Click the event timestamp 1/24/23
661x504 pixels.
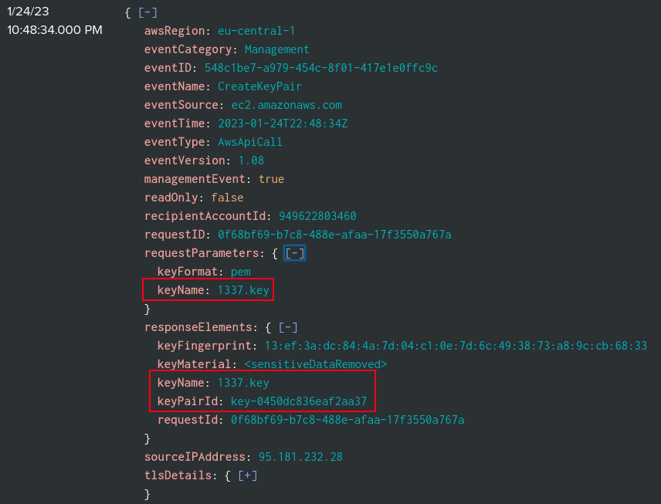[x=29, y=12]
